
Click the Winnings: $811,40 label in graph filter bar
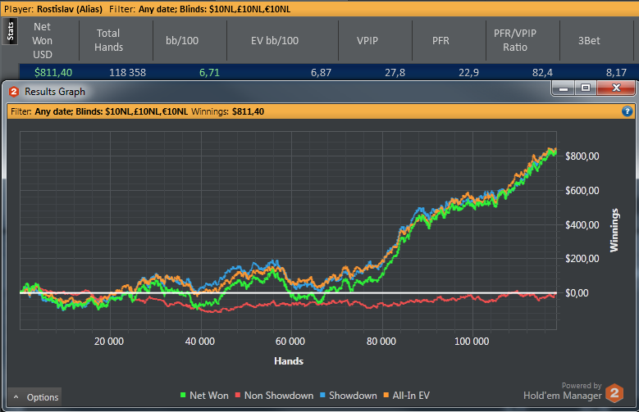[x=227, y=111]
